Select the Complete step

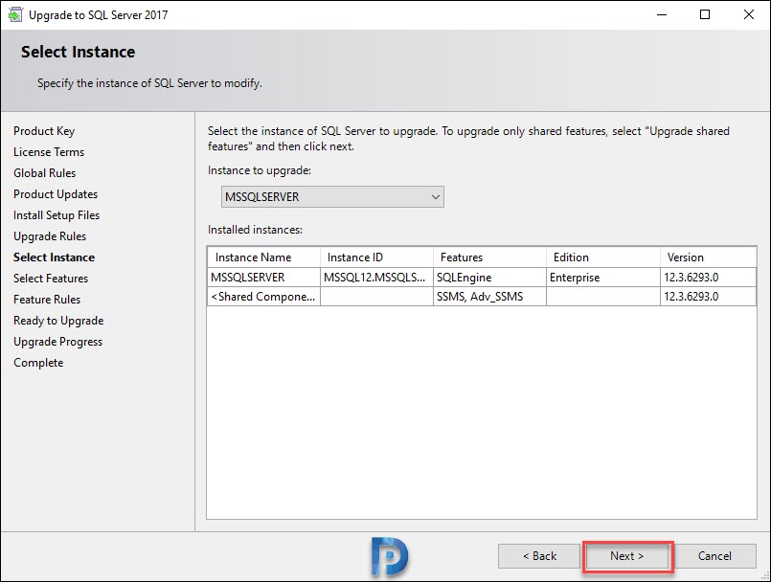38,363
